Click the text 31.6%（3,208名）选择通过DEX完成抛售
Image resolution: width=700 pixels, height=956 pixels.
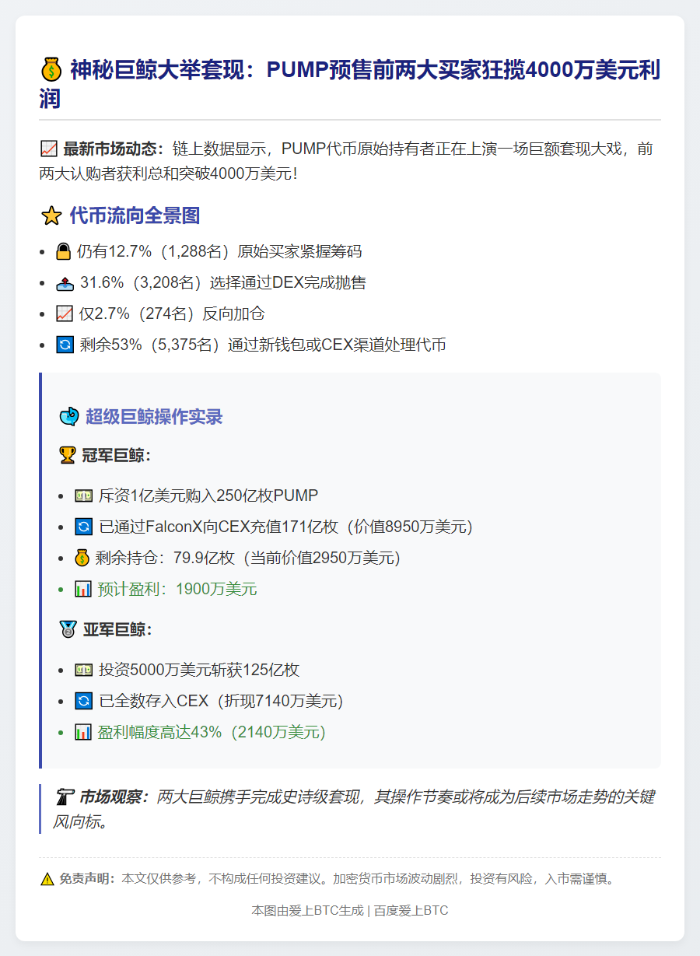pyautogui.click(x=223, y=282)
